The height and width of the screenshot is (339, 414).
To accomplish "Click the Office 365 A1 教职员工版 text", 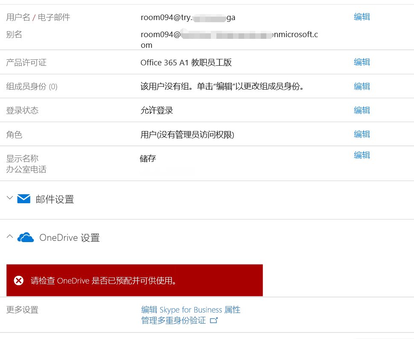I will pyautogui.click(x=186, y=63).
